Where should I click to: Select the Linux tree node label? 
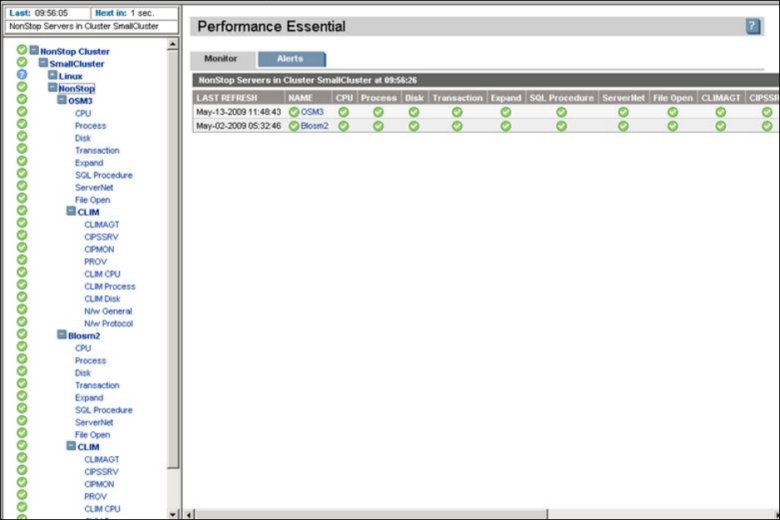pyautogui.click(x=71, y=76)
